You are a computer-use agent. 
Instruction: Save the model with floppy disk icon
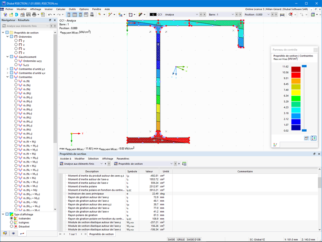(x=28, y=14)
